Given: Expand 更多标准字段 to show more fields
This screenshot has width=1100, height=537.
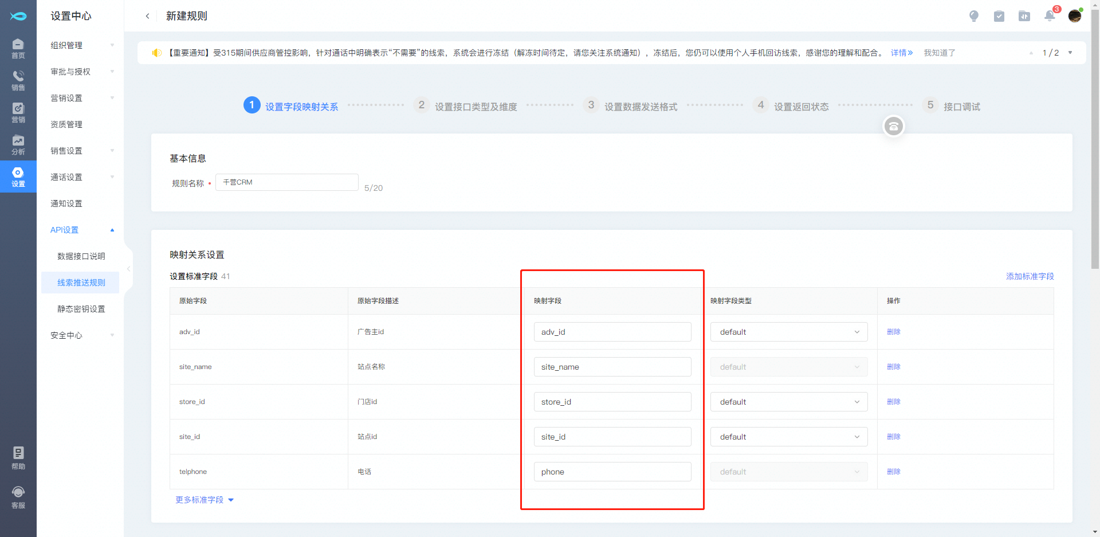Looking at the screenshot, I should click(x=204, y=500).
